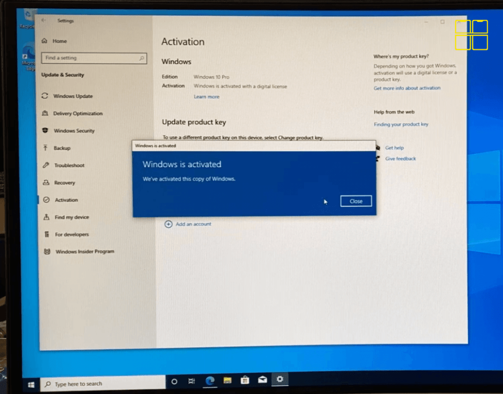Click the Learn more link
Screen dimensions: 503x394
(206, 96)
